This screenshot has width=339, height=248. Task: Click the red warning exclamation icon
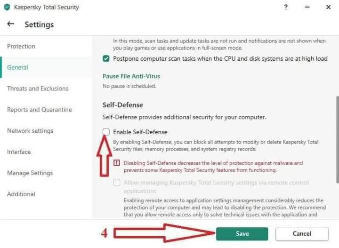pyautogui.click(x=117, y=163)
